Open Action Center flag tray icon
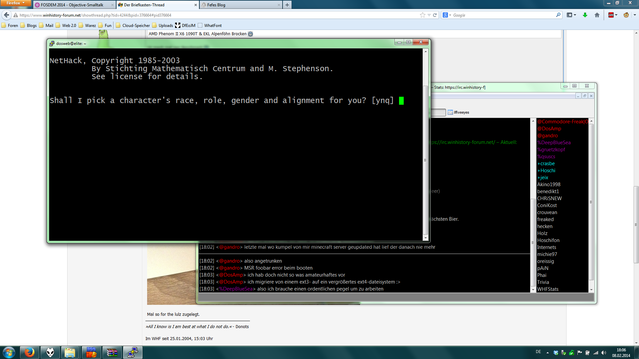 (x=579, y=353)
